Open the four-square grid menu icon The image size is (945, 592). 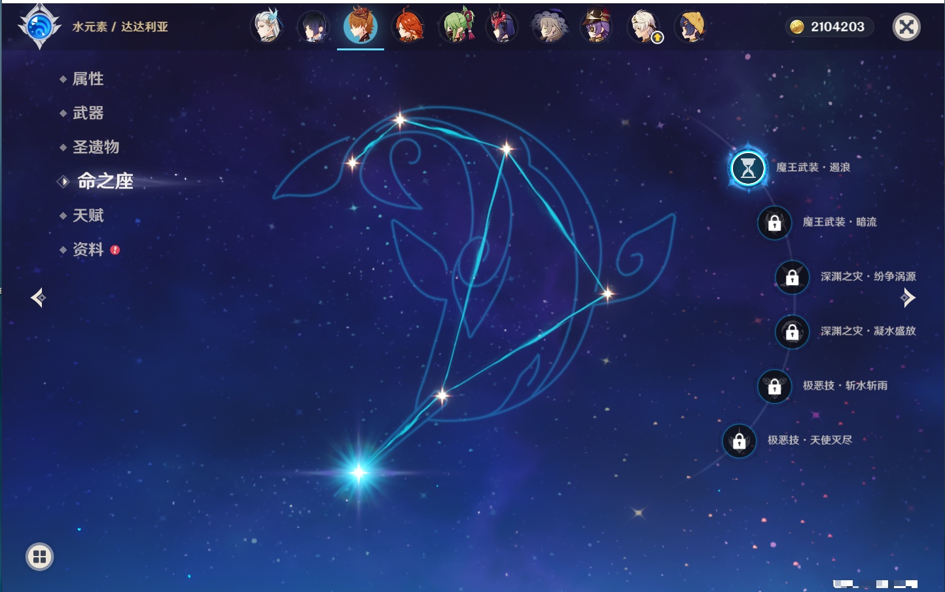(39, 557)
